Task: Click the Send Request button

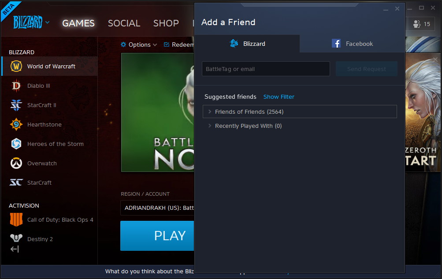Action: pos(367,69)
